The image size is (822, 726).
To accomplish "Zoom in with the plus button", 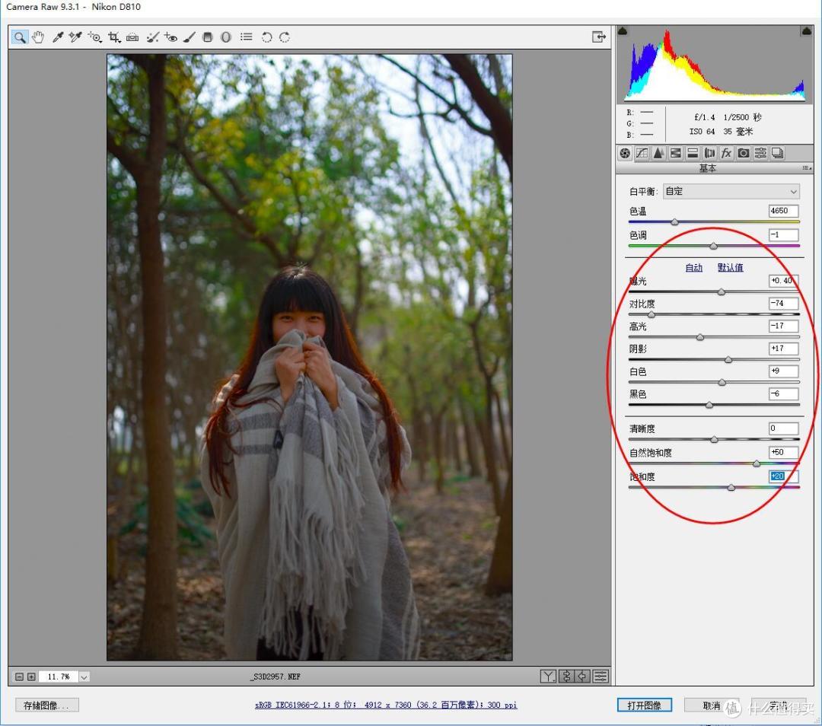I will (31, 677).
